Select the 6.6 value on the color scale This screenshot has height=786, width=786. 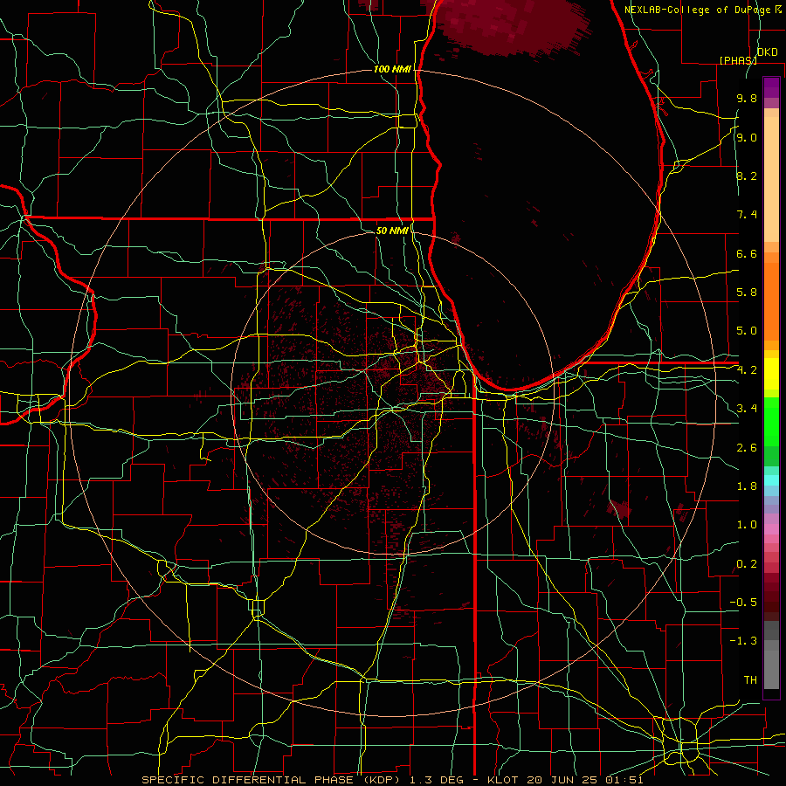[747, 253]
